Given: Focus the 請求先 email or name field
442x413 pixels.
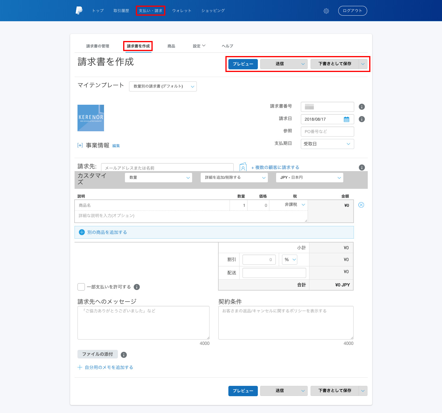Looking at the screenshot, I should 167,168.
